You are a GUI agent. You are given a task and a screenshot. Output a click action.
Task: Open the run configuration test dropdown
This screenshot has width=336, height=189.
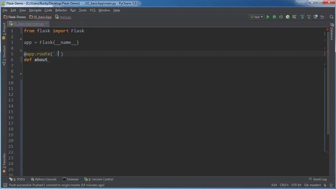257,17
